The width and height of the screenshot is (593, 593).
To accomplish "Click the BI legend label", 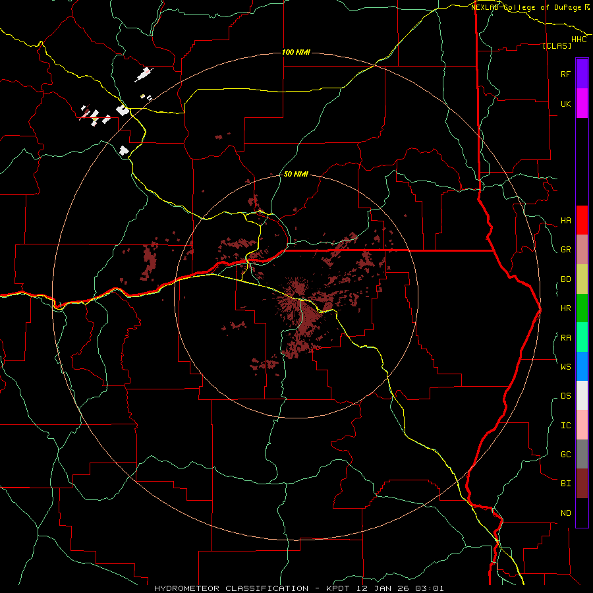I will tap(565, 484).
